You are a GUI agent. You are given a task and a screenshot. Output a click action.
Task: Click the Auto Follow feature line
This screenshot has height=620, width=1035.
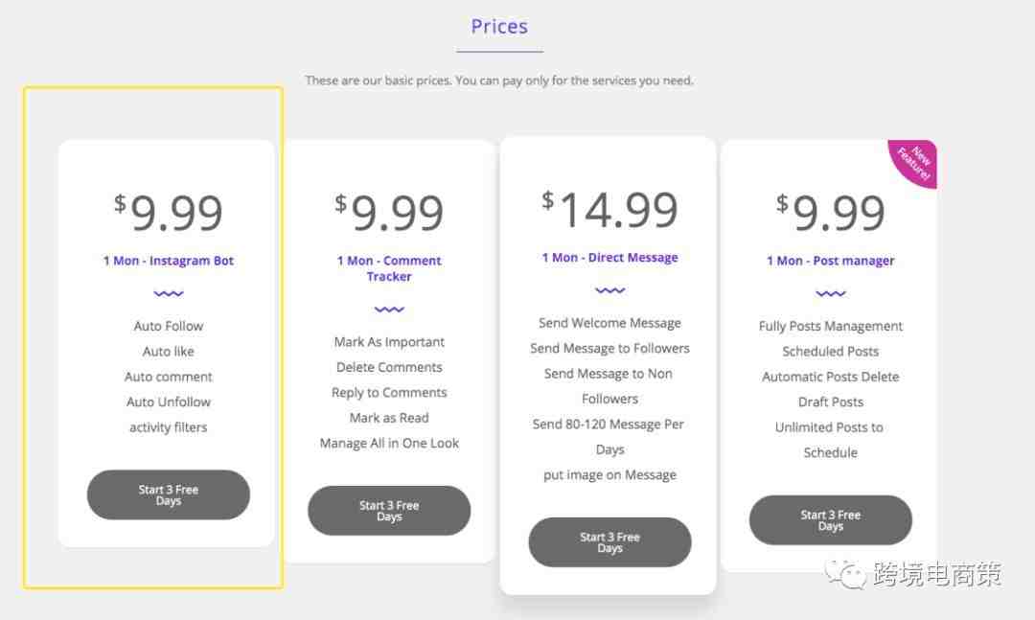(x=169, y=326)
